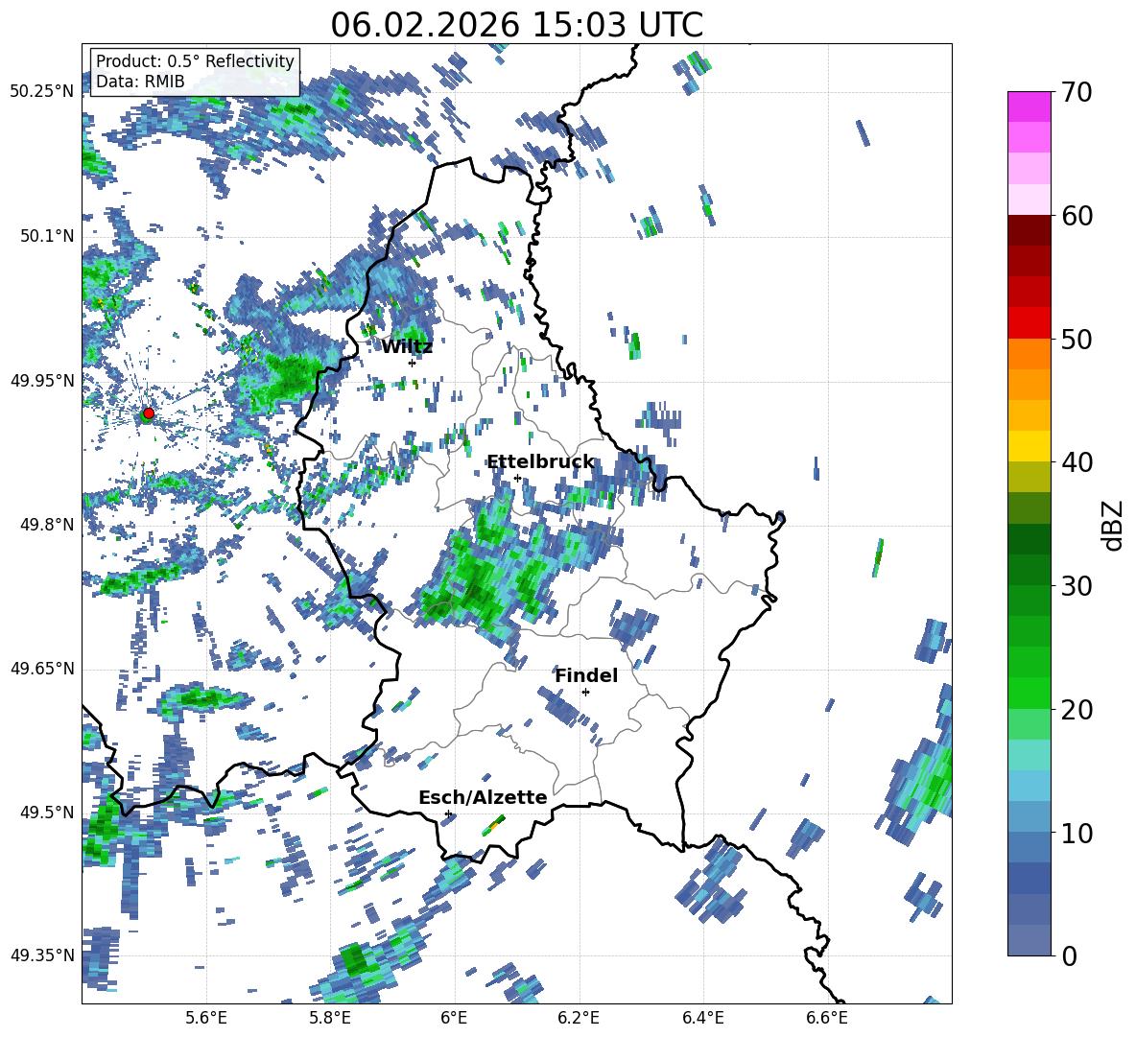Click the 6.2°E longitude label

point(579,1018)
